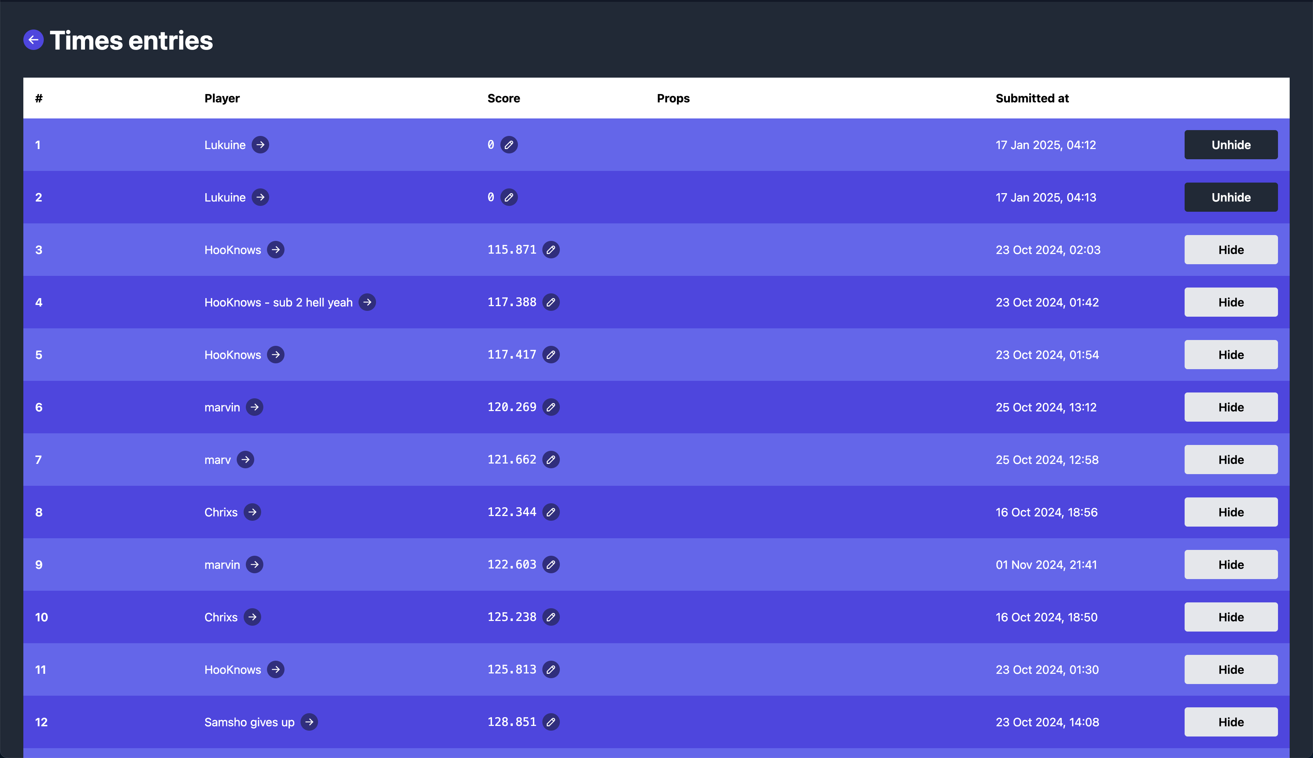Hide marvin's 120.269 entry

[1231, 407]
